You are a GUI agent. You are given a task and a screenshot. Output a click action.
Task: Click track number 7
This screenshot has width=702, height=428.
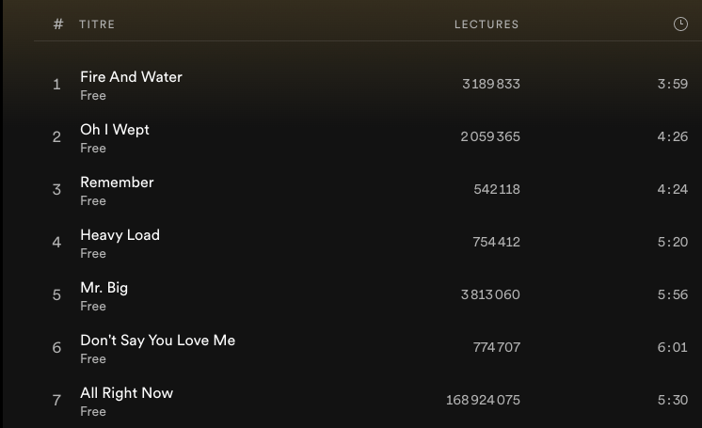click(56, 401)
